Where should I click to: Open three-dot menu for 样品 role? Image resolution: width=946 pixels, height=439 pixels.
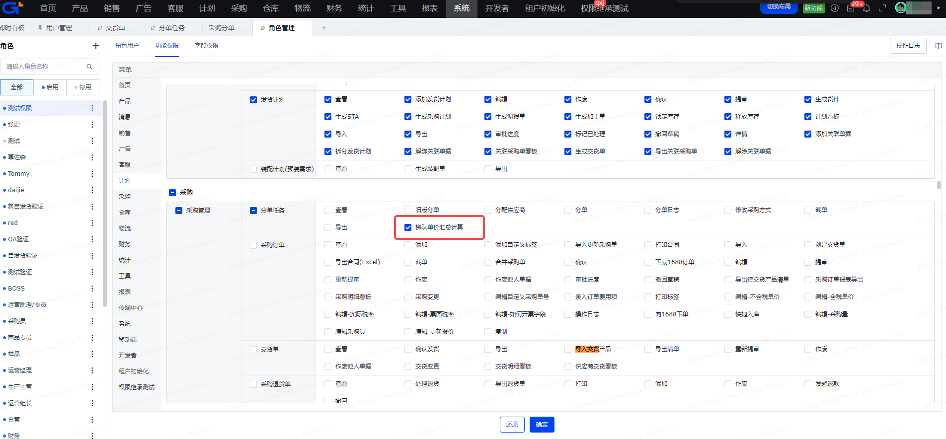pyautogui.click(x=92, y=354)
